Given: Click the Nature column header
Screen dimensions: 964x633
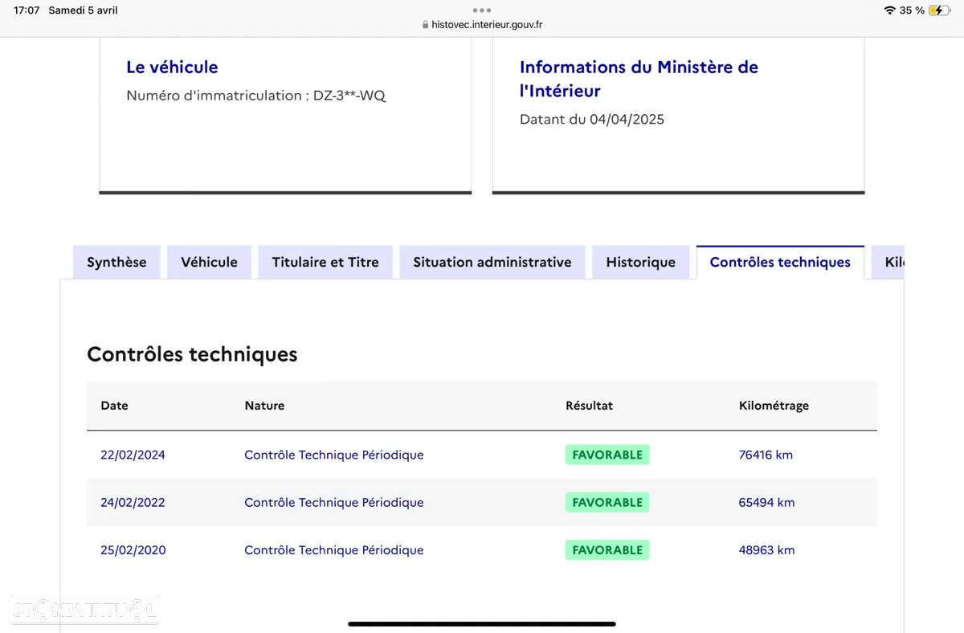Looking at the screenshot, I should (264, 406).
